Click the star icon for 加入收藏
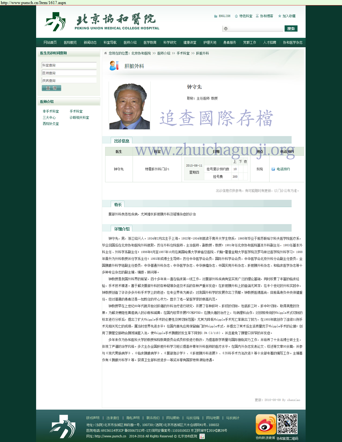This screenshot has height=442, width=342. [x=280, y=16]
